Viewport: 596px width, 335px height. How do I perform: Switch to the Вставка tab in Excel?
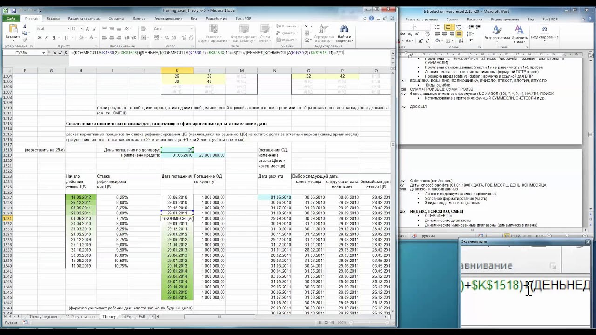point(53,19)
